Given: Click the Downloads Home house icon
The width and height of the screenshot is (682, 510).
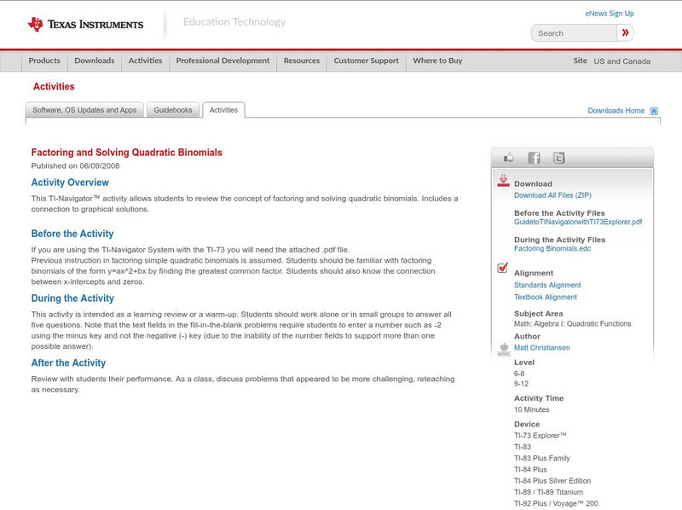Looking at the screenshot, I should (x=654, y=111).
